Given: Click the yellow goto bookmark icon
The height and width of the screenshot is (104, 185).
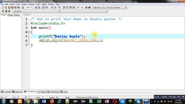Looking at the screenshot, I should pos(6,11).
